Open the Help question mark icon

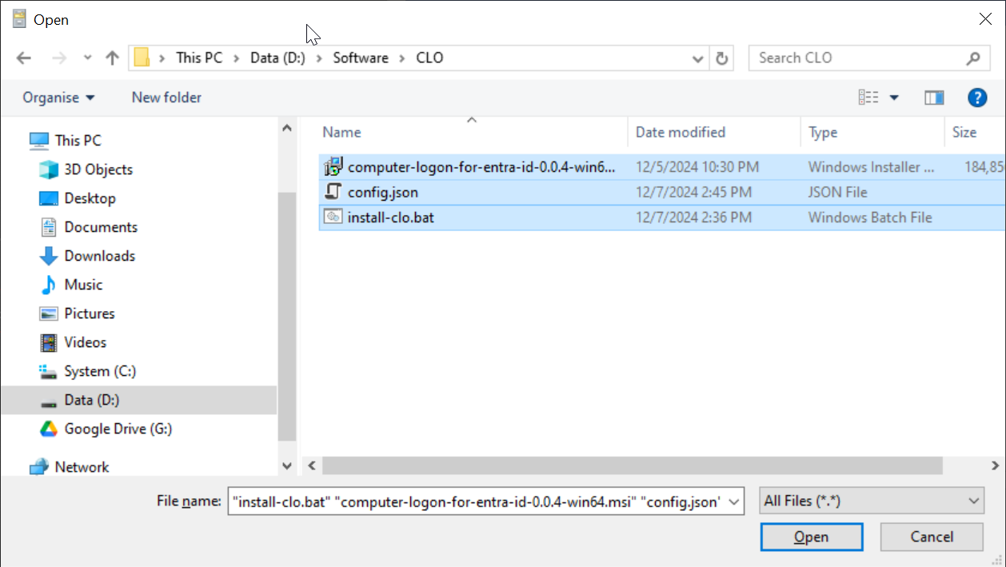[x=976, y=98]
